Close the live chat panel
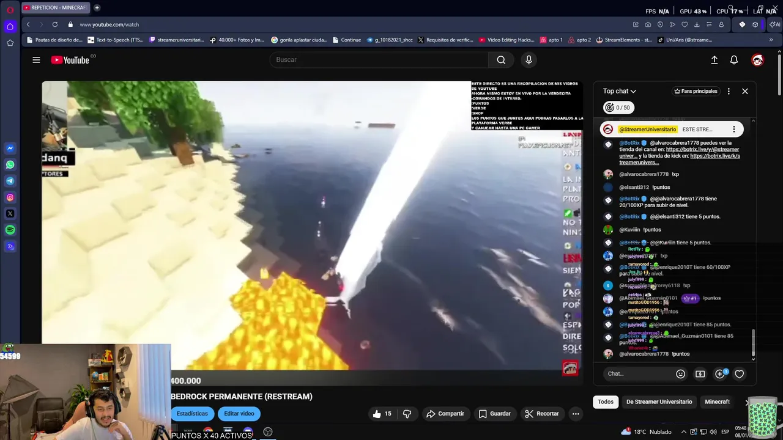The width and height of the screenshot is (783, 440). pyautogui.click(x=744, y=91)
